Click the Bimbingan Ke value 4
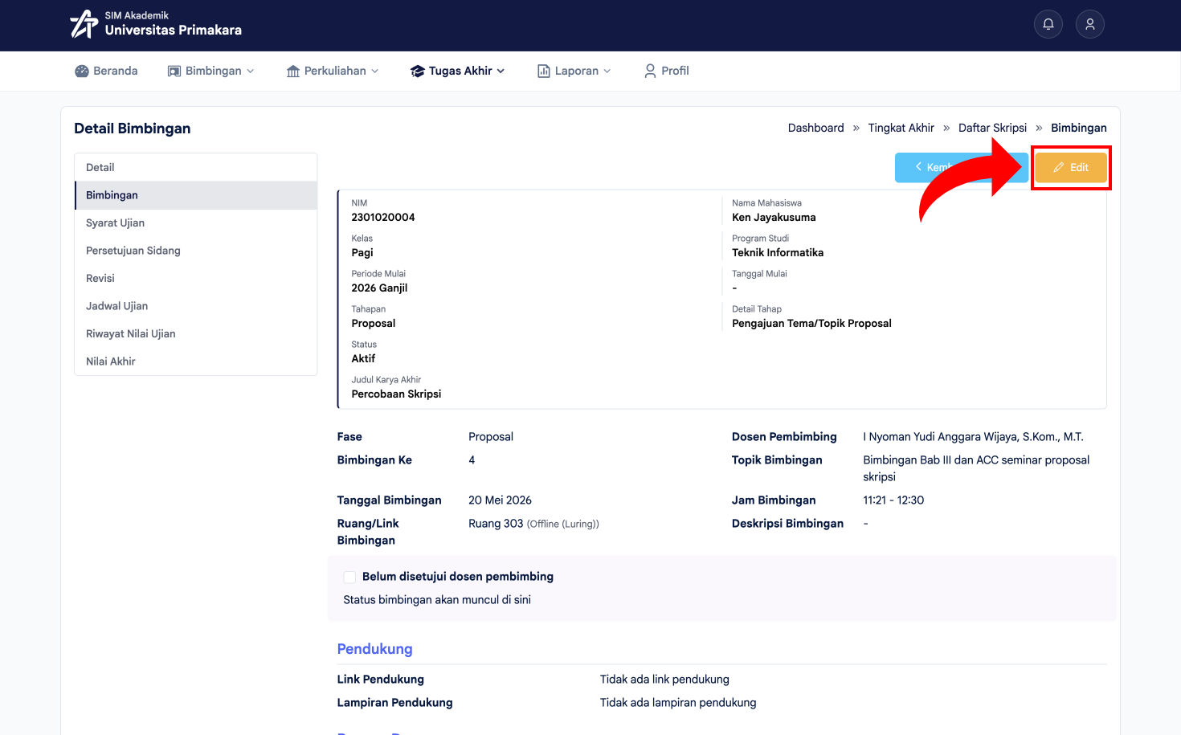This screenshot has width=1181, height=735. [472, 460]
